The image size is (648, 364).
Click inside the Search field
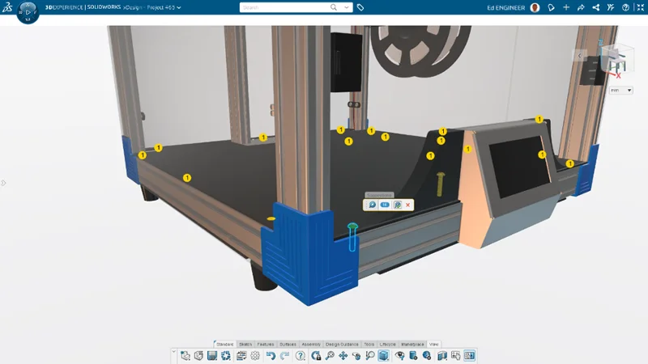coord(283,7)
